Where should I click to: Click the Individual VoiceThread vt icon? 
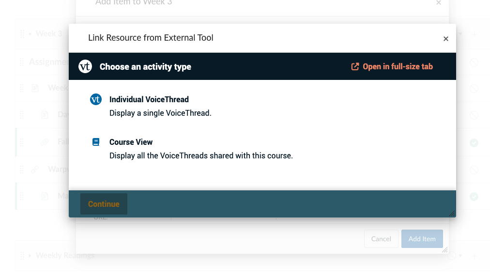[95, 99]
